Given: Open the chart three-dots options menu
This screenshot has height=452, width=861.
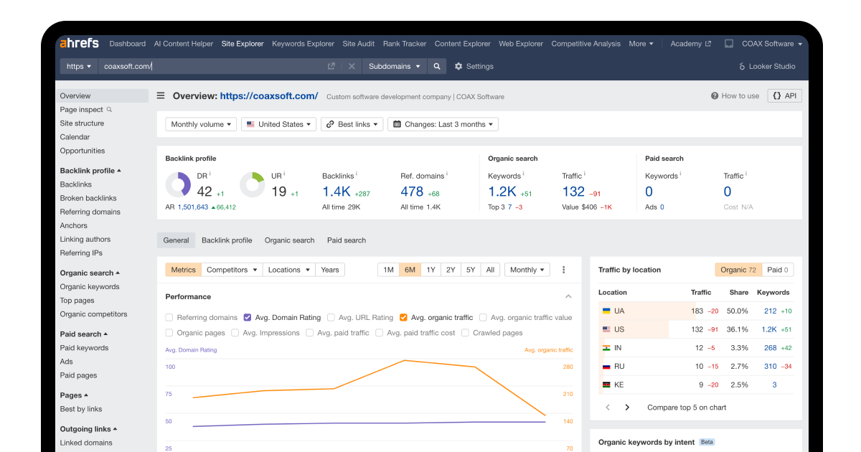Looking at the screenshot, I should click(563, 270).
